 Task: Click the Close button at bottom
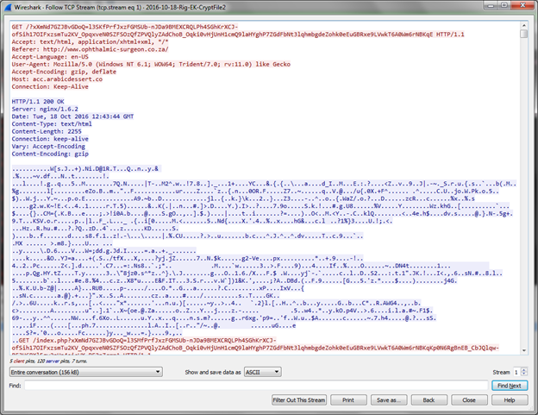click(469, 399)
